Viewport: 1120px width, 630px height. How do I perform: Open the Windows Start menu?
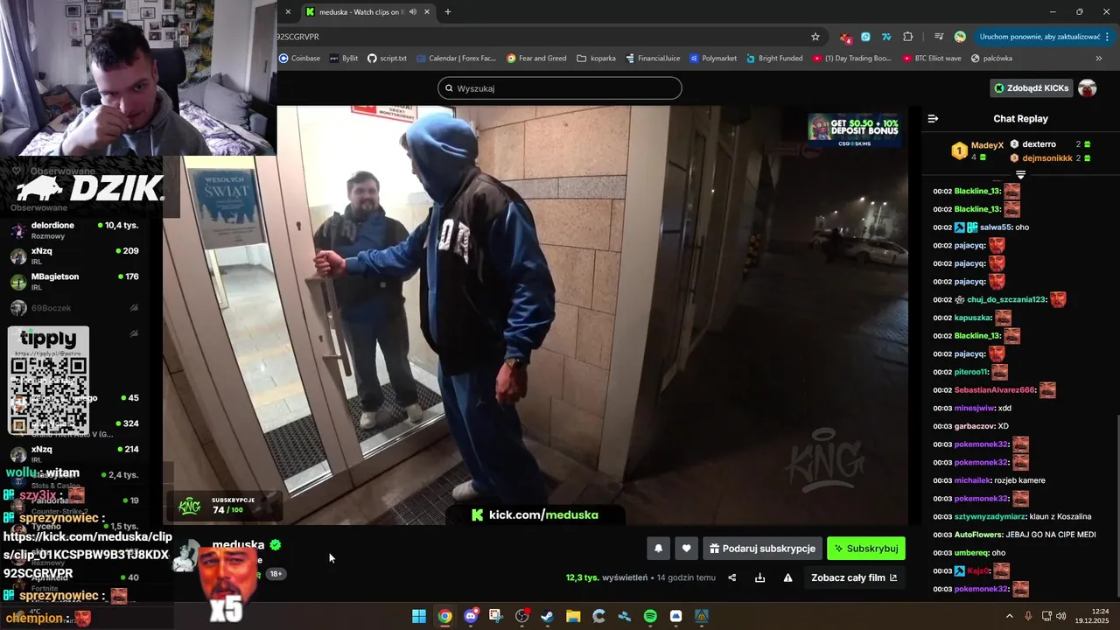click(x=419, y=616)
